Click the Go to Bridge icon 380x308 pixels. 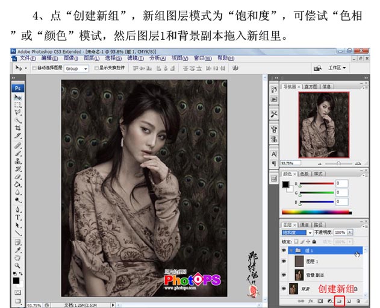click(x=317, y=68)
